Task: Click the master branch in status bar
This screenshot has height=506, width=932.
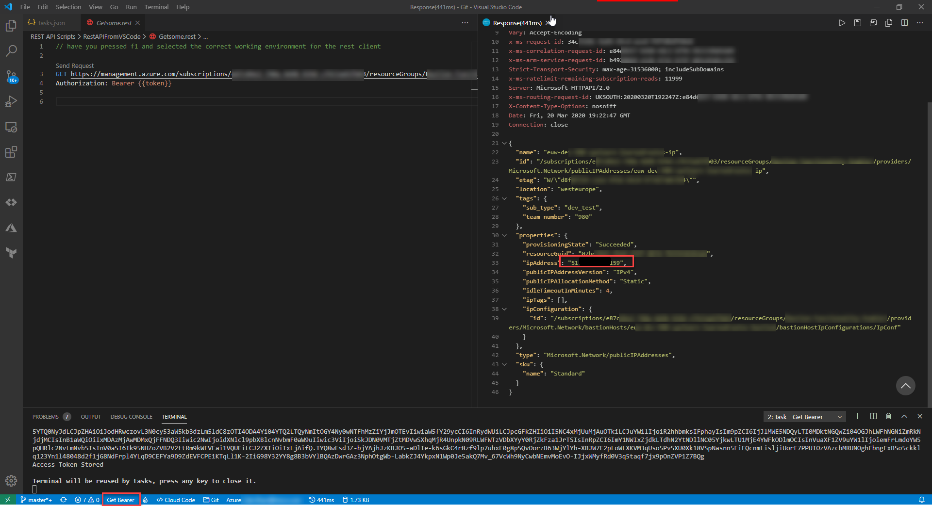Action: [36, 500]
